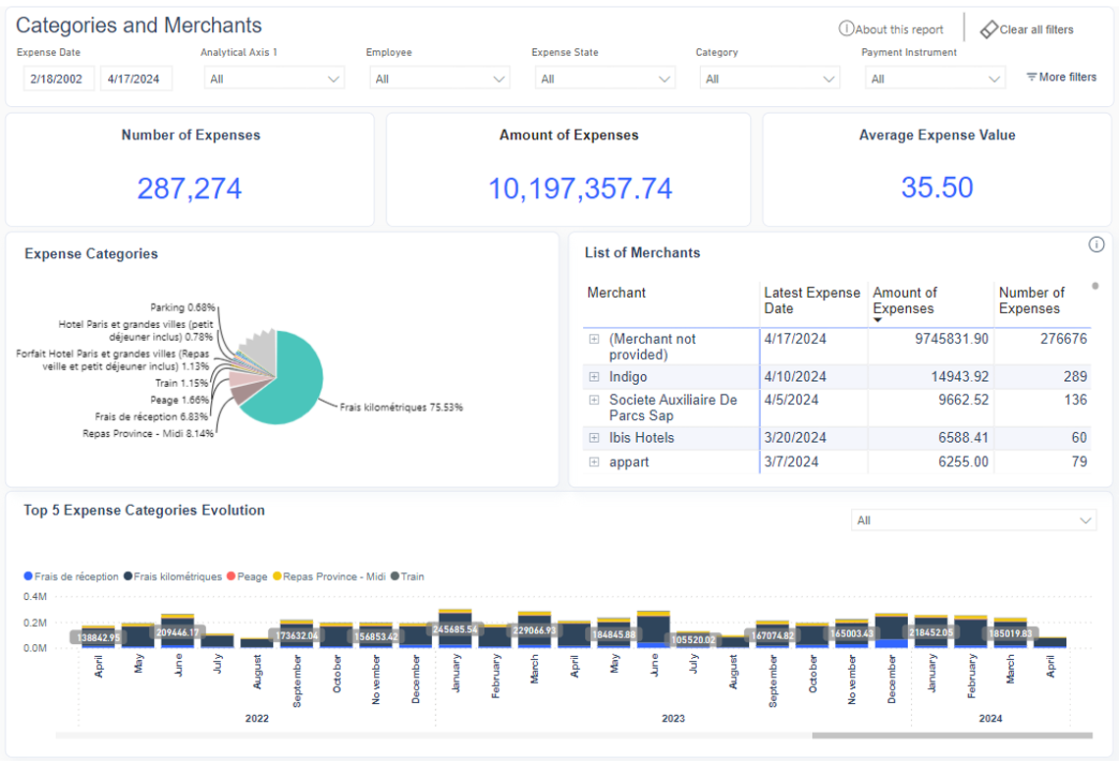Click the More filters funnel icon
This screenshot has width=1119, height=763.
(1032, 77)
